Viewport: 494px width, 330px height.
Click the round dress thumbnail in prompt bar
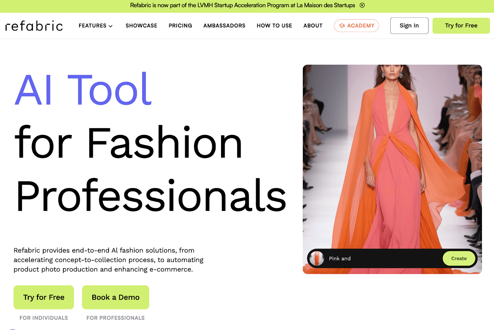pos(317,258)
